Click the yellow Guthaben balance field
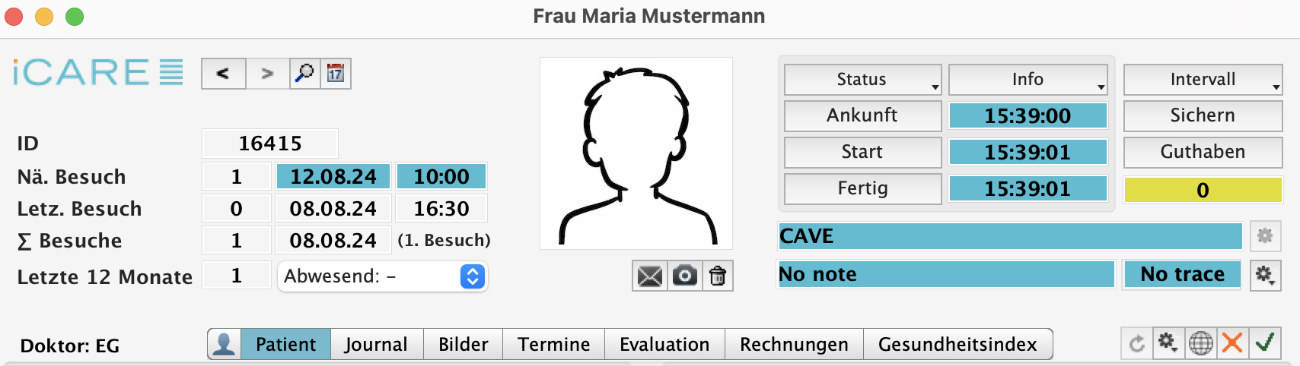The height and width of the screenshot is (366, 1300). (x=1203, y=190)
